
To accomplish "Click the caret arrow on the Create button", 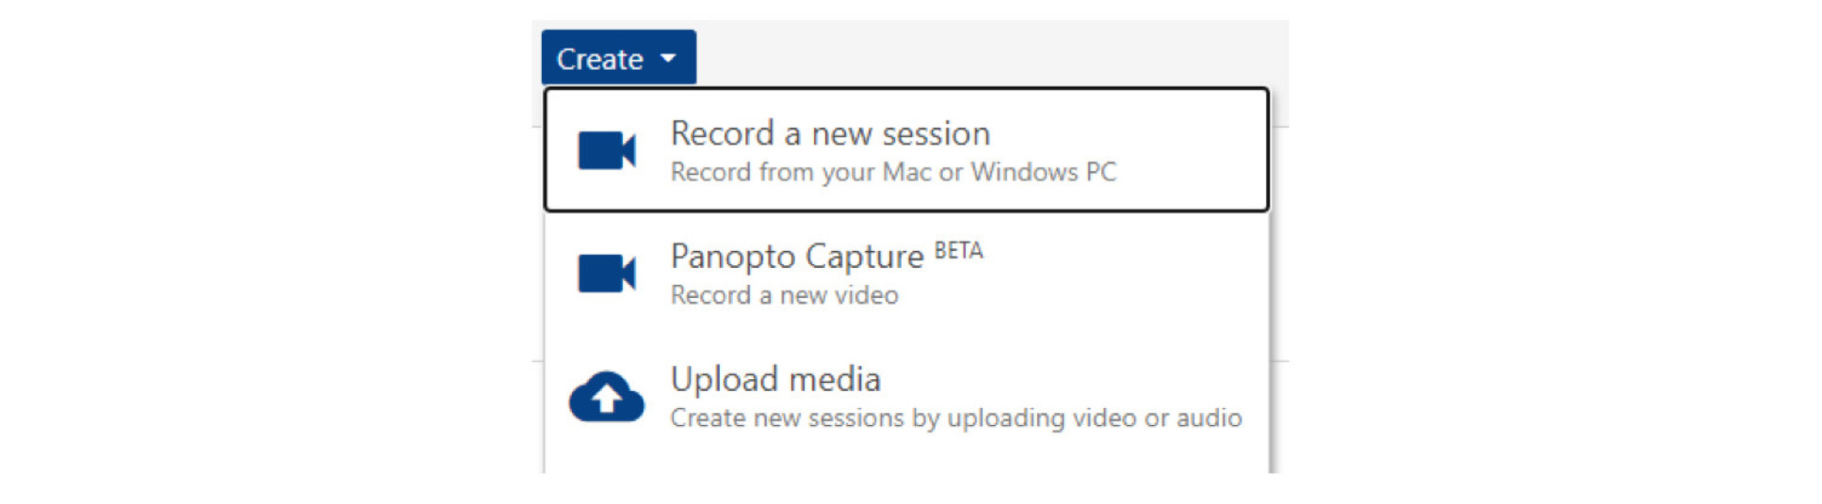I will point(668,58).
